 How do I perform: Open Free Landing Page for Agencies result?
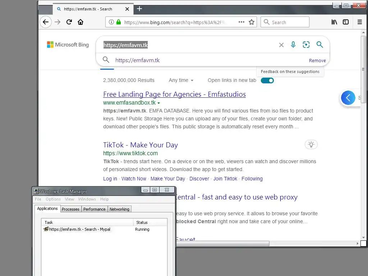coord(174,94)
